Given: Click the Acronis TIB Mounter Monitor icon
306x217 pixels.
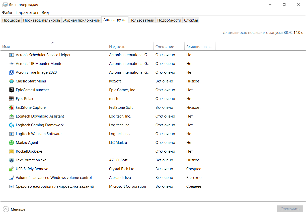Looking at the screenshot, I should (11, 64).
